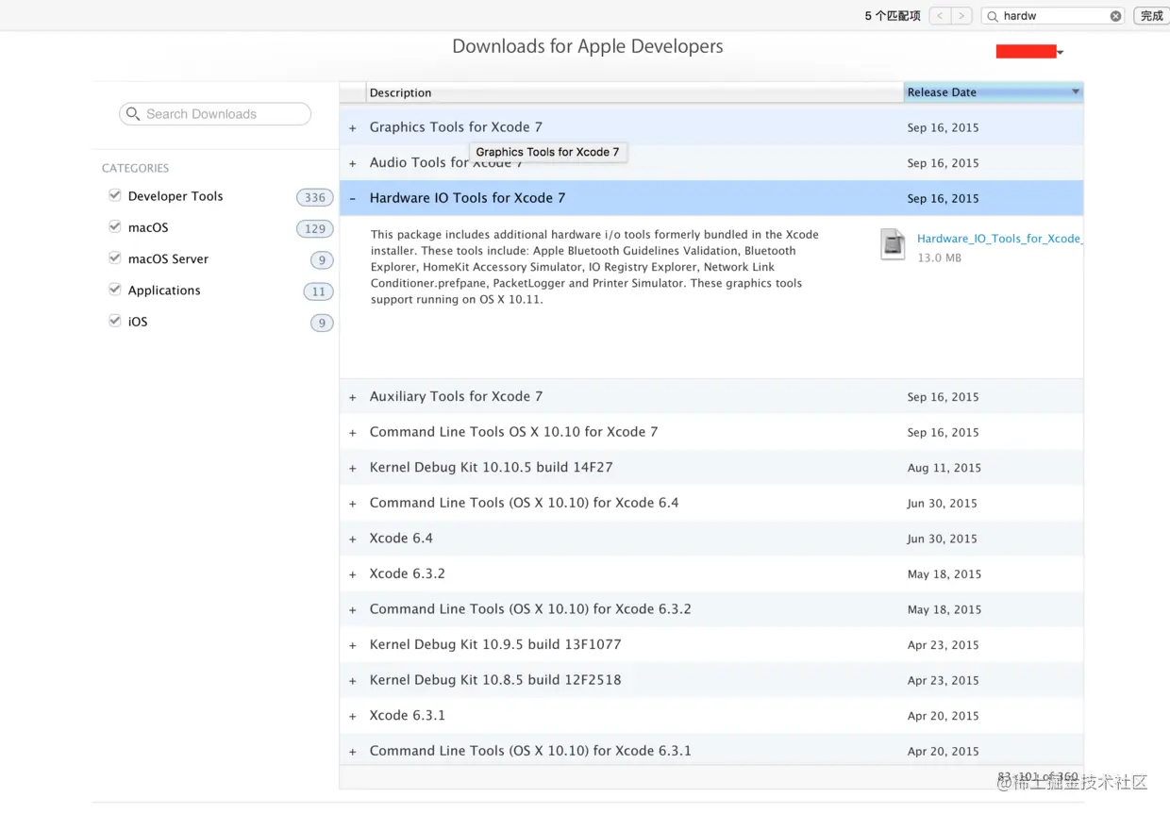Viewport: 1170px width, 814px height.
Task: Click the Developer Tools 336 count badge
Action: (315, 197)
